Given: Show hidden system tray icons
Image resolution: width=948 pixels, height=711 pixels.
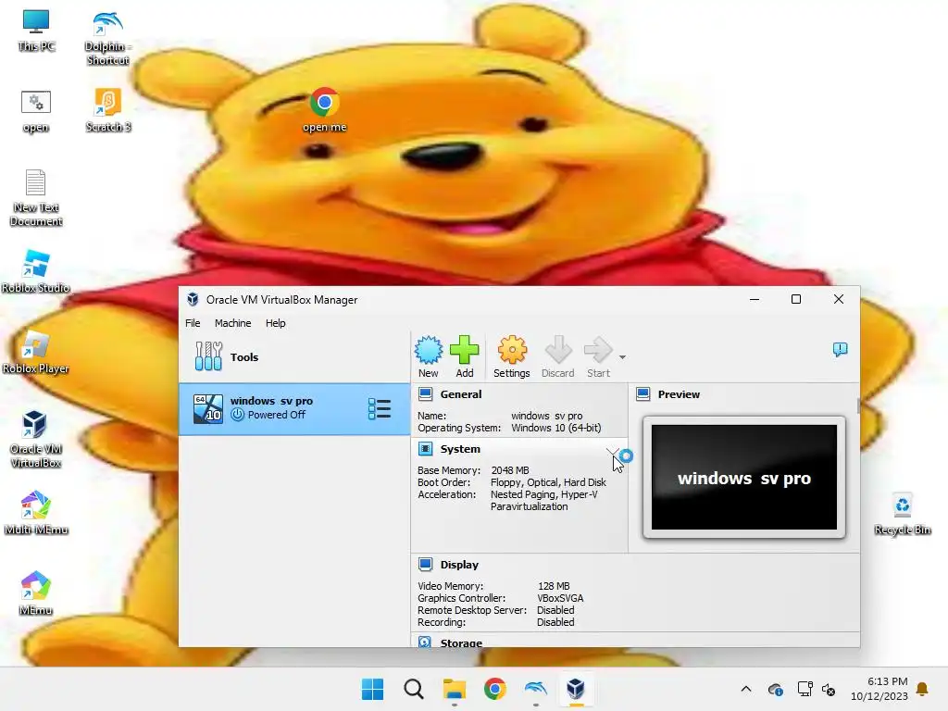Looking at the screenshot, I should point(746,689).
